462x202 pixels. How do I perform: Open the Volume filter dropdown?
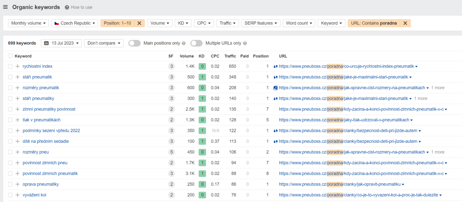160,23
